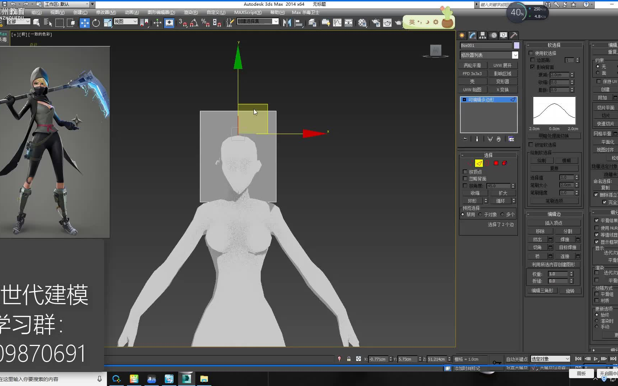618x386 pixels.
Task: Open the 视图 reference coordinate dropdown
Action: pos(126,21)
